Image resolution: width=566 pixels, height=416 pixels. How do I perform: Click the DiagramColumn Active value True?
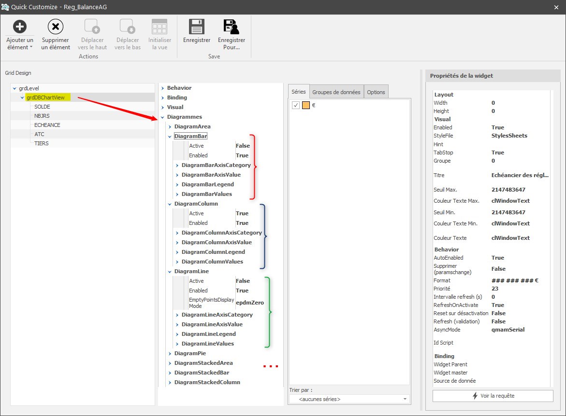point(242,213)
